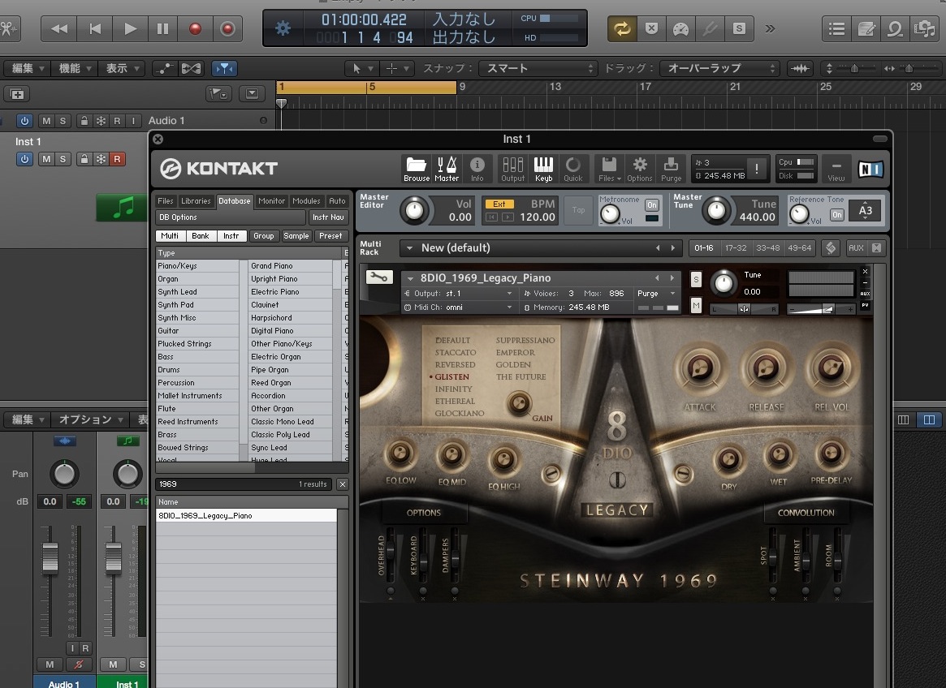946x688 pixels.
Task: Open the Kontakt Files menu
Action: [x=609, y=169]
